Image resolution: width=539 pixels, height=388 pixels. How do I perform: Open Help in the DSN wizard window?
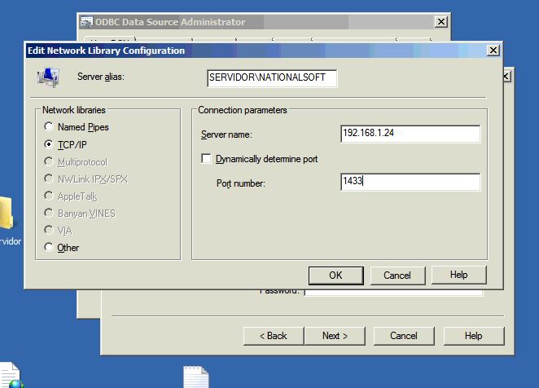coord(474,336)
